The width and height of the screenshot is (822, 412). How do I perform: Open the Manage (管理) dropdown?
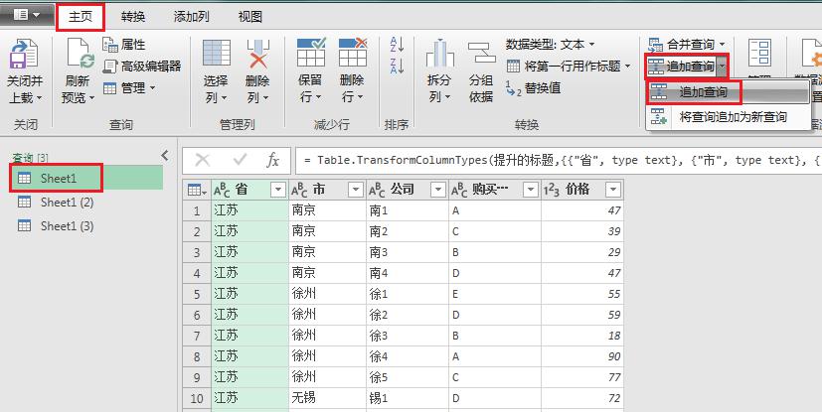coord(129,88)
